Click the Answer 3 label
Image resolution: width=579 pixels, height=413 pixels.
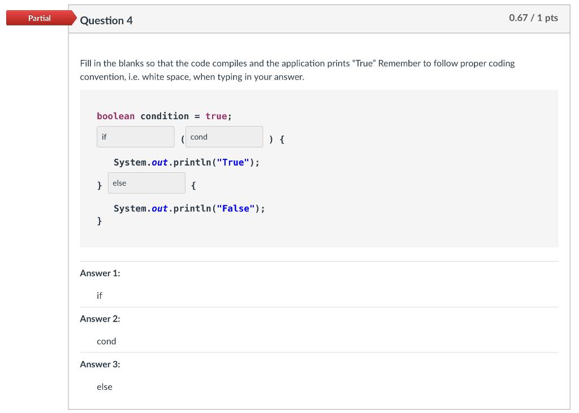pos(100,364)
